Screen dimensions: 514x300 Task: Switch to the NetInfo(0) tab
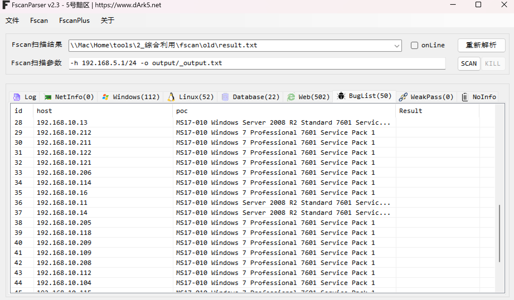tap(69, 97)
